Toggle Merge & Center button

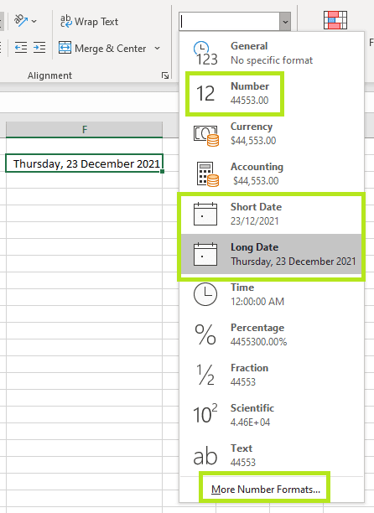(x=102, y=48)
